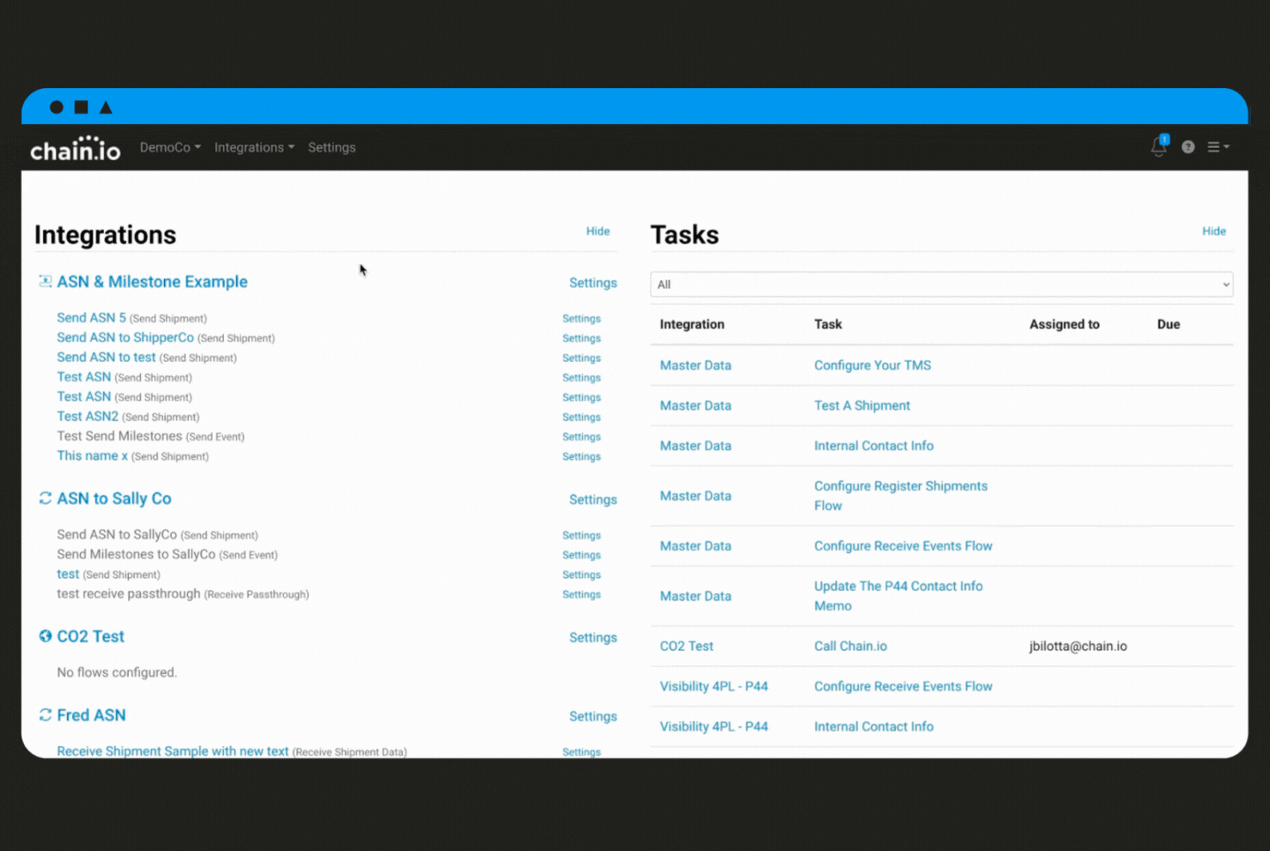Click the sync icon beside ASN to Sally Co
This screenshot has height=851, width=1270.
coord(45,499)
